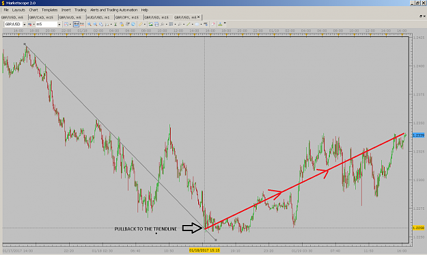Expand the ruler tool dropdown arrow
Image resolution: width=427 pixels, height=255 pixels.
pos(145,24)
